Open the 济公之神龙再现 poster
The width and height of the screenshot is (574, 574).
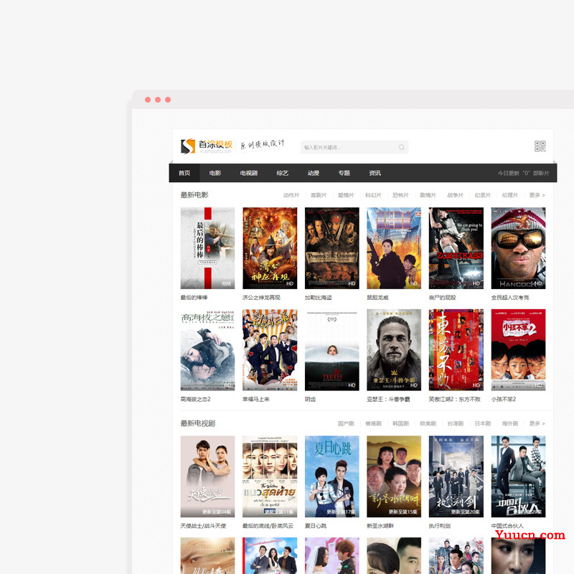tap(270, 248)
